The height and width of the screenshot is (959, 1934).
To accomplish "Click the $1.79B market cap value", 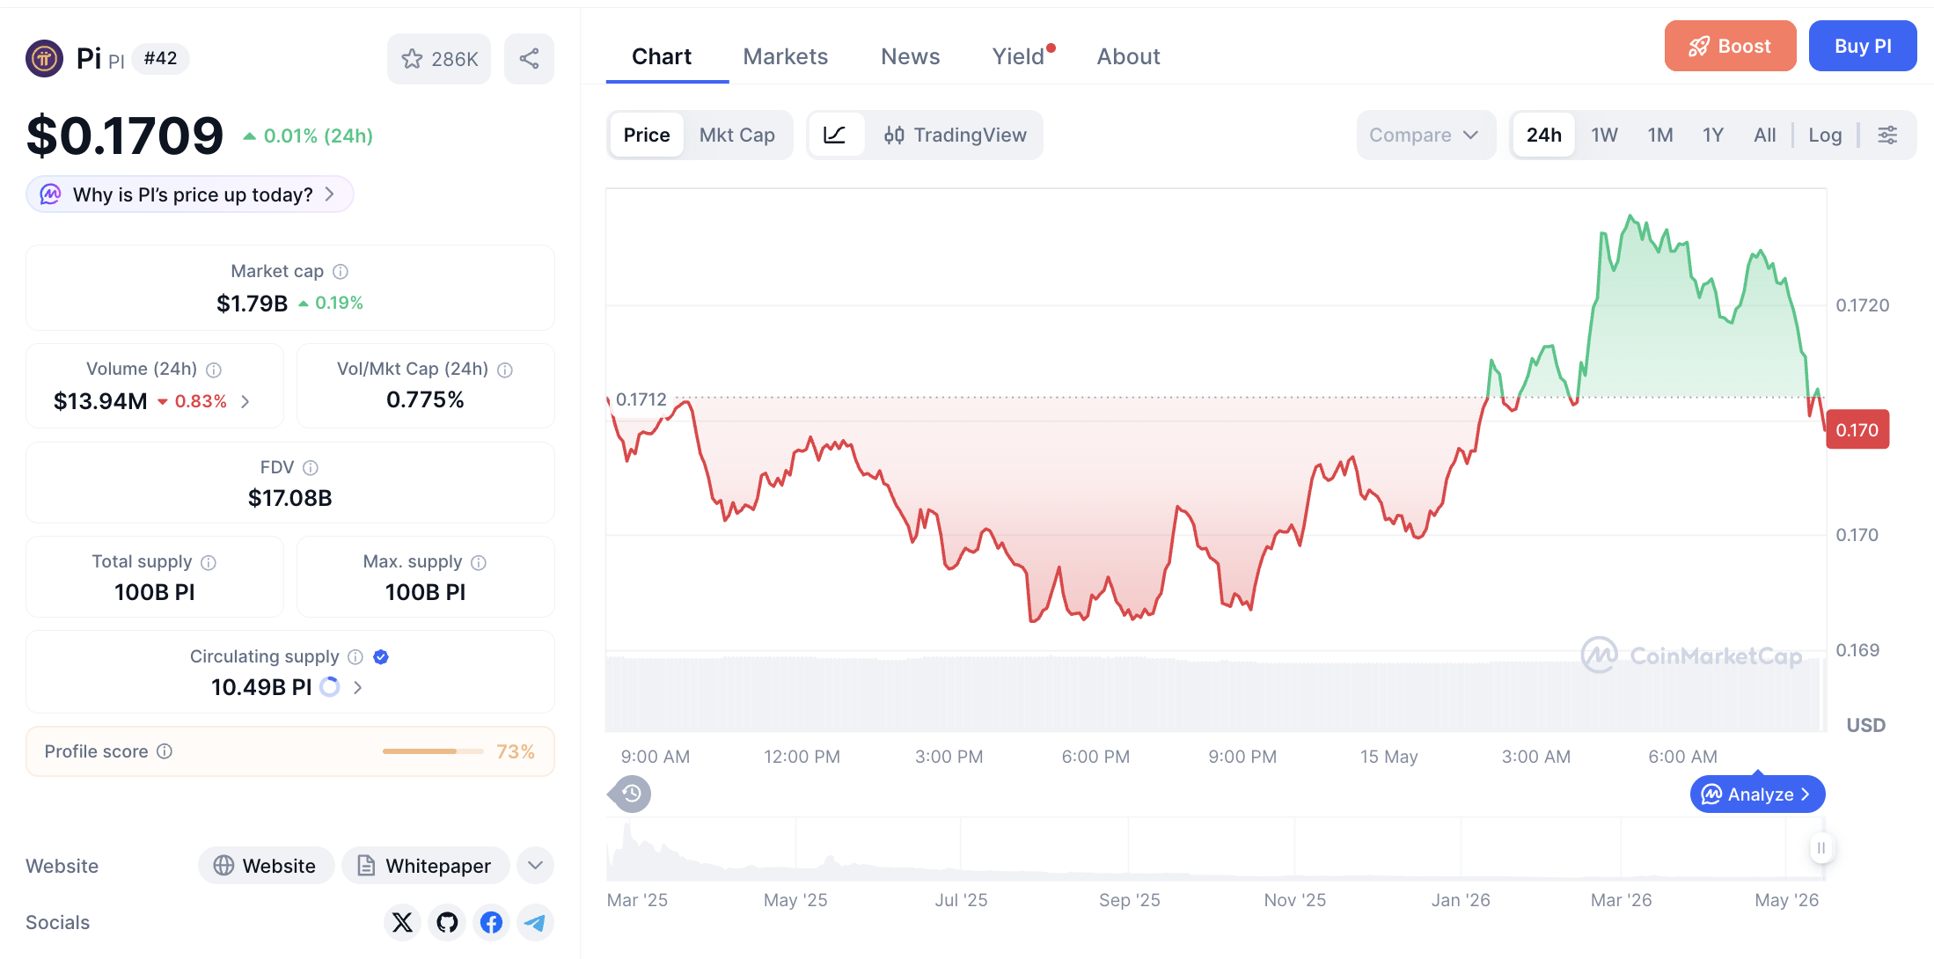I will click(252, 304).
